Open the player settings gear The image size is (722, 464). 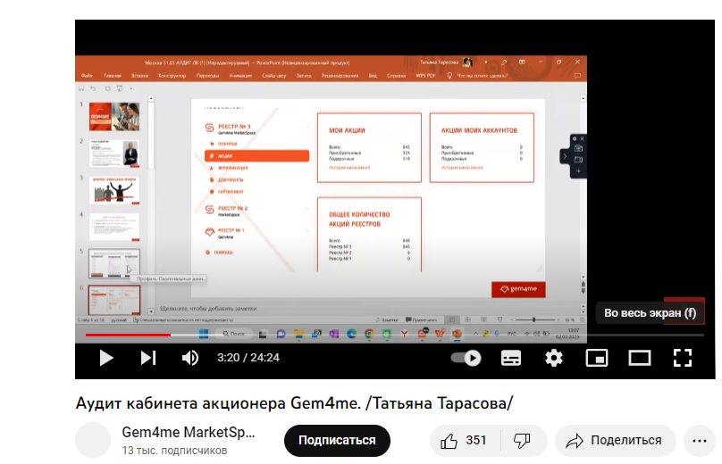(553, 358)
